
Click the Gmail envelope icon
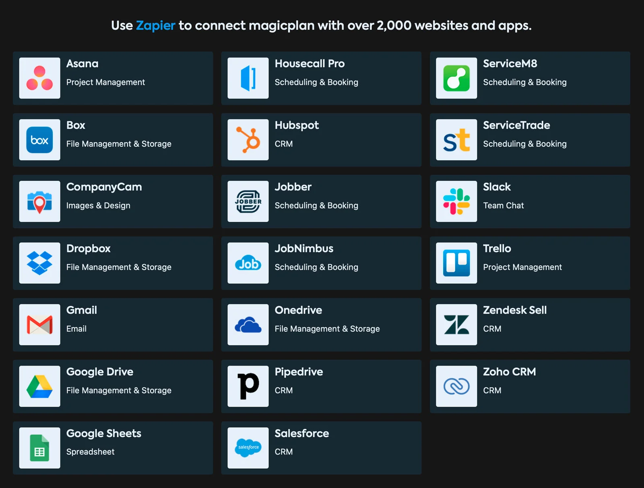(39, 325)
